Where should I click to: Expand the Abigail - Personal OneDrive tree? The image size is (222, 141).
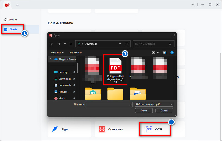click(x=51, y=59)
